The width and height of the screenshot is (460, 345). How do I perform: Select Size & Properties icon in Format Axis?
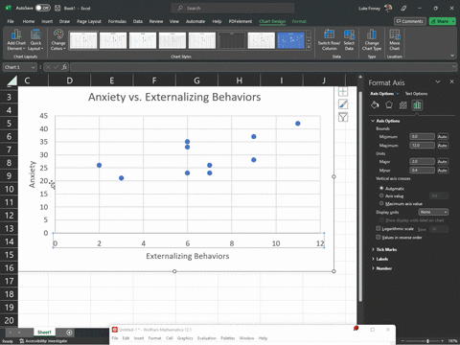pos(402,104)
